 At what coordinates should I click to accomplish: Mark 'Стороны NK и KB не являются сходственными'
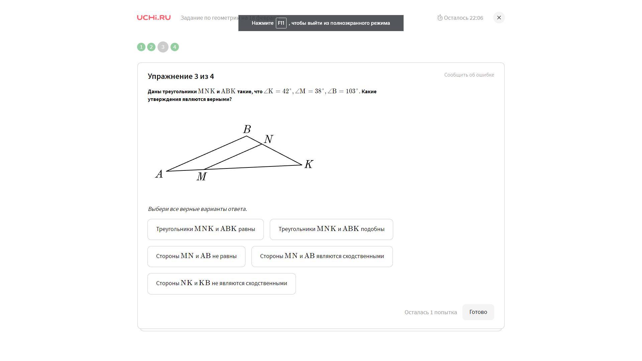pyautogui.click(x=221, y=283)
